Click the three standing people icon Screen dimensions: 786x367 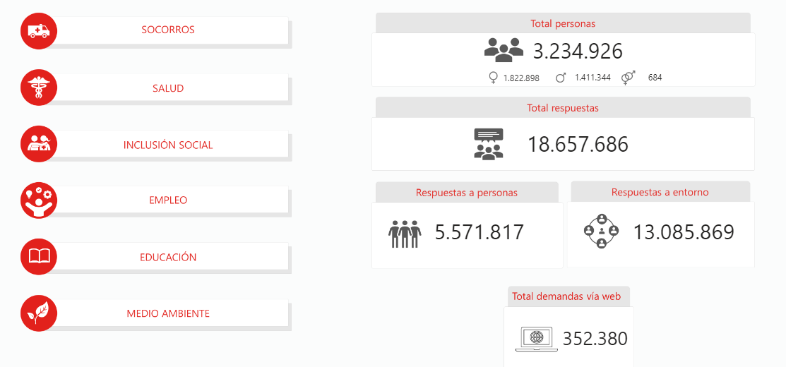405,233
